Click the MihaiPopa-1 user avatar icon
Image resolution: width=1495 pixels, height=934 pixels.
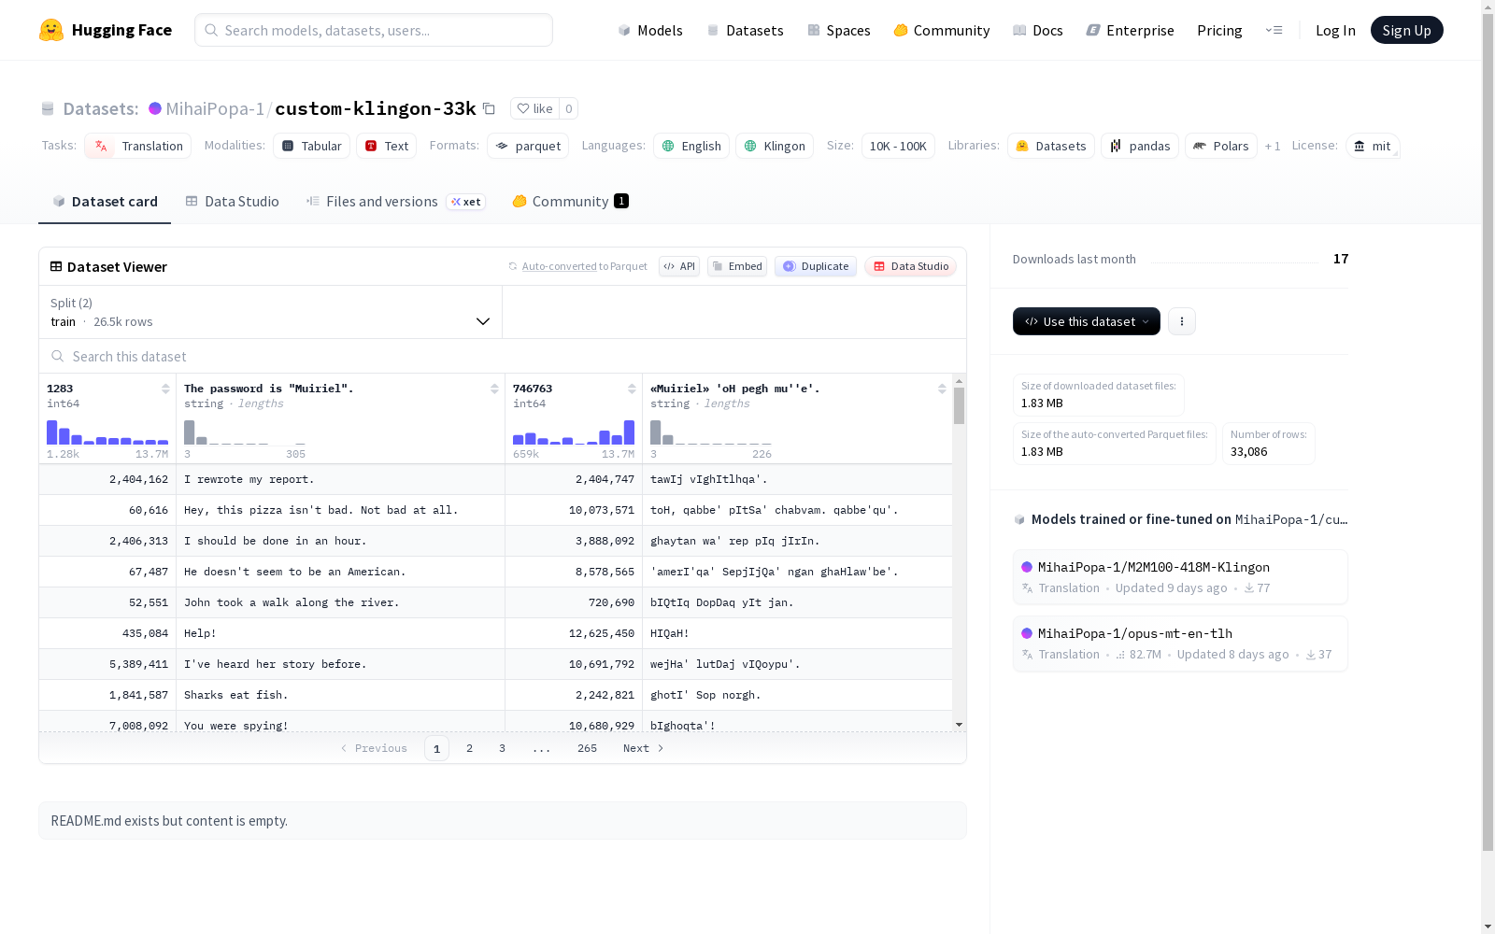coord(155,108)
